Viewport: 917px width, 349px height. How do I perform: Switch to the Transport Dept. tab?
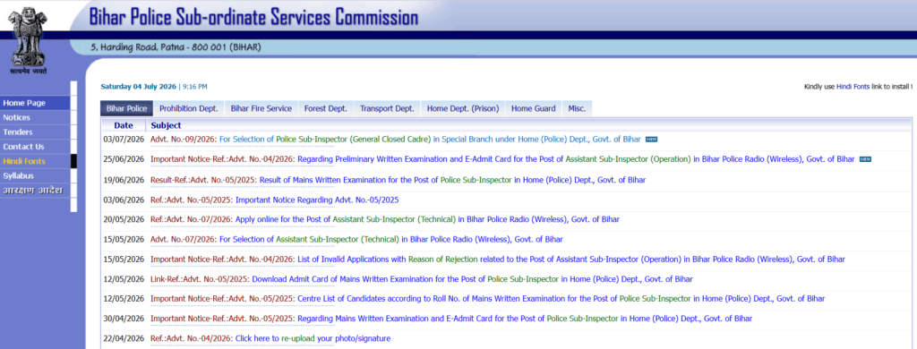tap(387, 108)
